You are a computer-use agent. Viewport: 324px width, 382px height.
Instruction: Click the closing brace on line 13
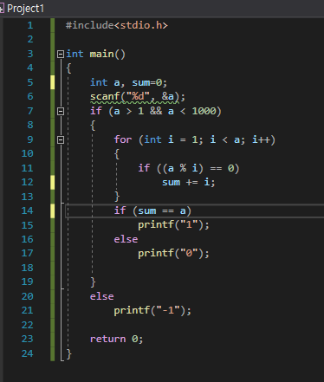pyautogui.click(x=117, y=197)
